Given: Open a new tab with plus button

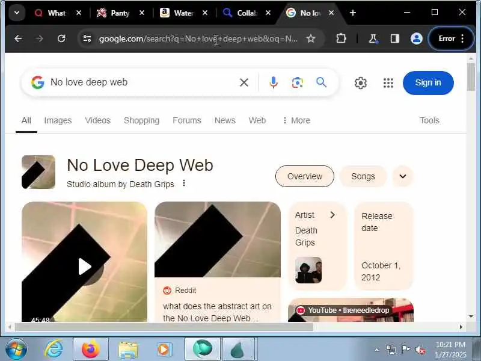Looking at the screenshot, I should [353, 13].
